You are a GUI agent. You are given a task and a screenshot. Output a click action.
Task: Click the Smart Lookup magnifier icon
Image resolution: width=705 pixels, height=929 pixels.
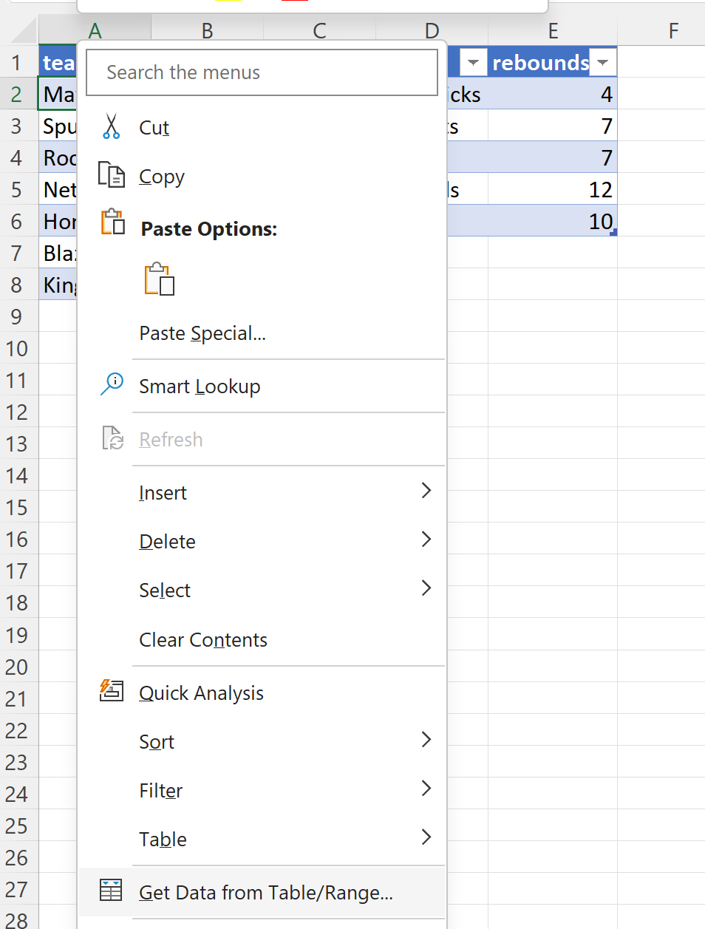click(112, 384)
